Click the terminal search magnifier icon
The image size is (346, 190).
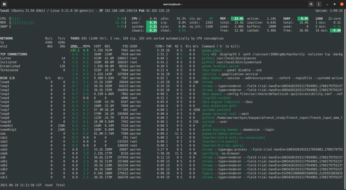click(x=311, y=4)
